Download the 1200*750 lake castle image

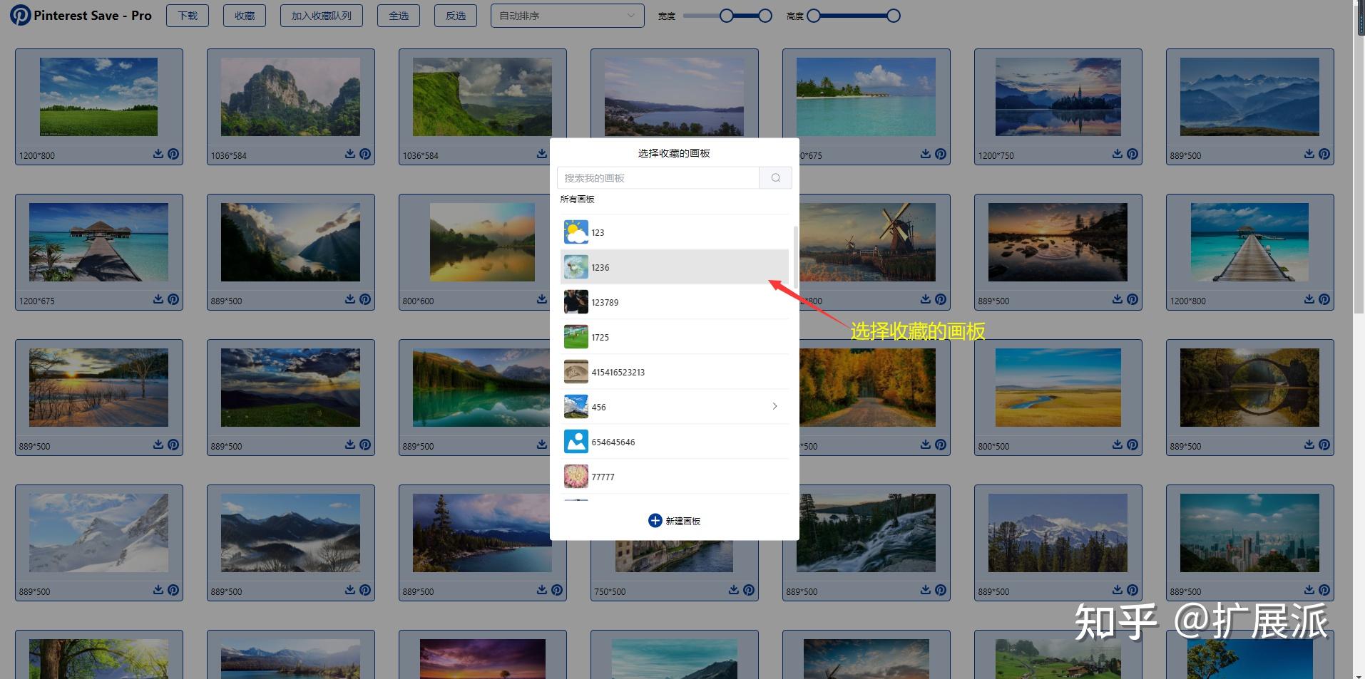tap(1118, 154)
